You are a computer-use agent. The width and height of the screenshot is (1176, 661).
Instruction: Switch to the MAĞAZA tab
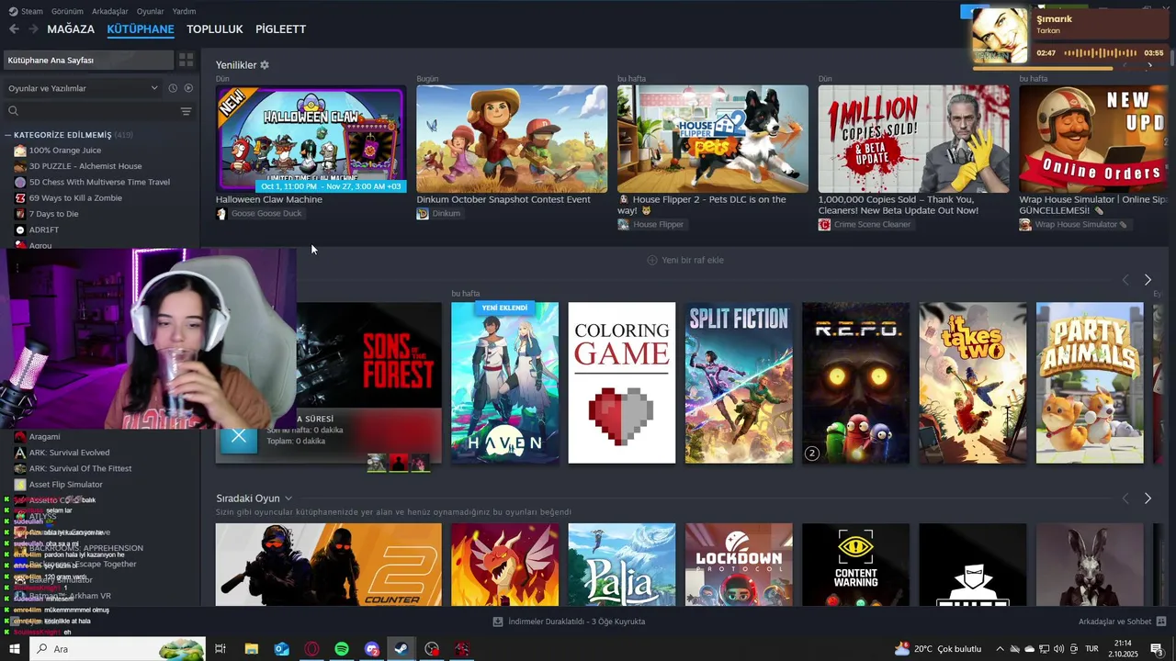pyautogui.click(x=71, y=29)
